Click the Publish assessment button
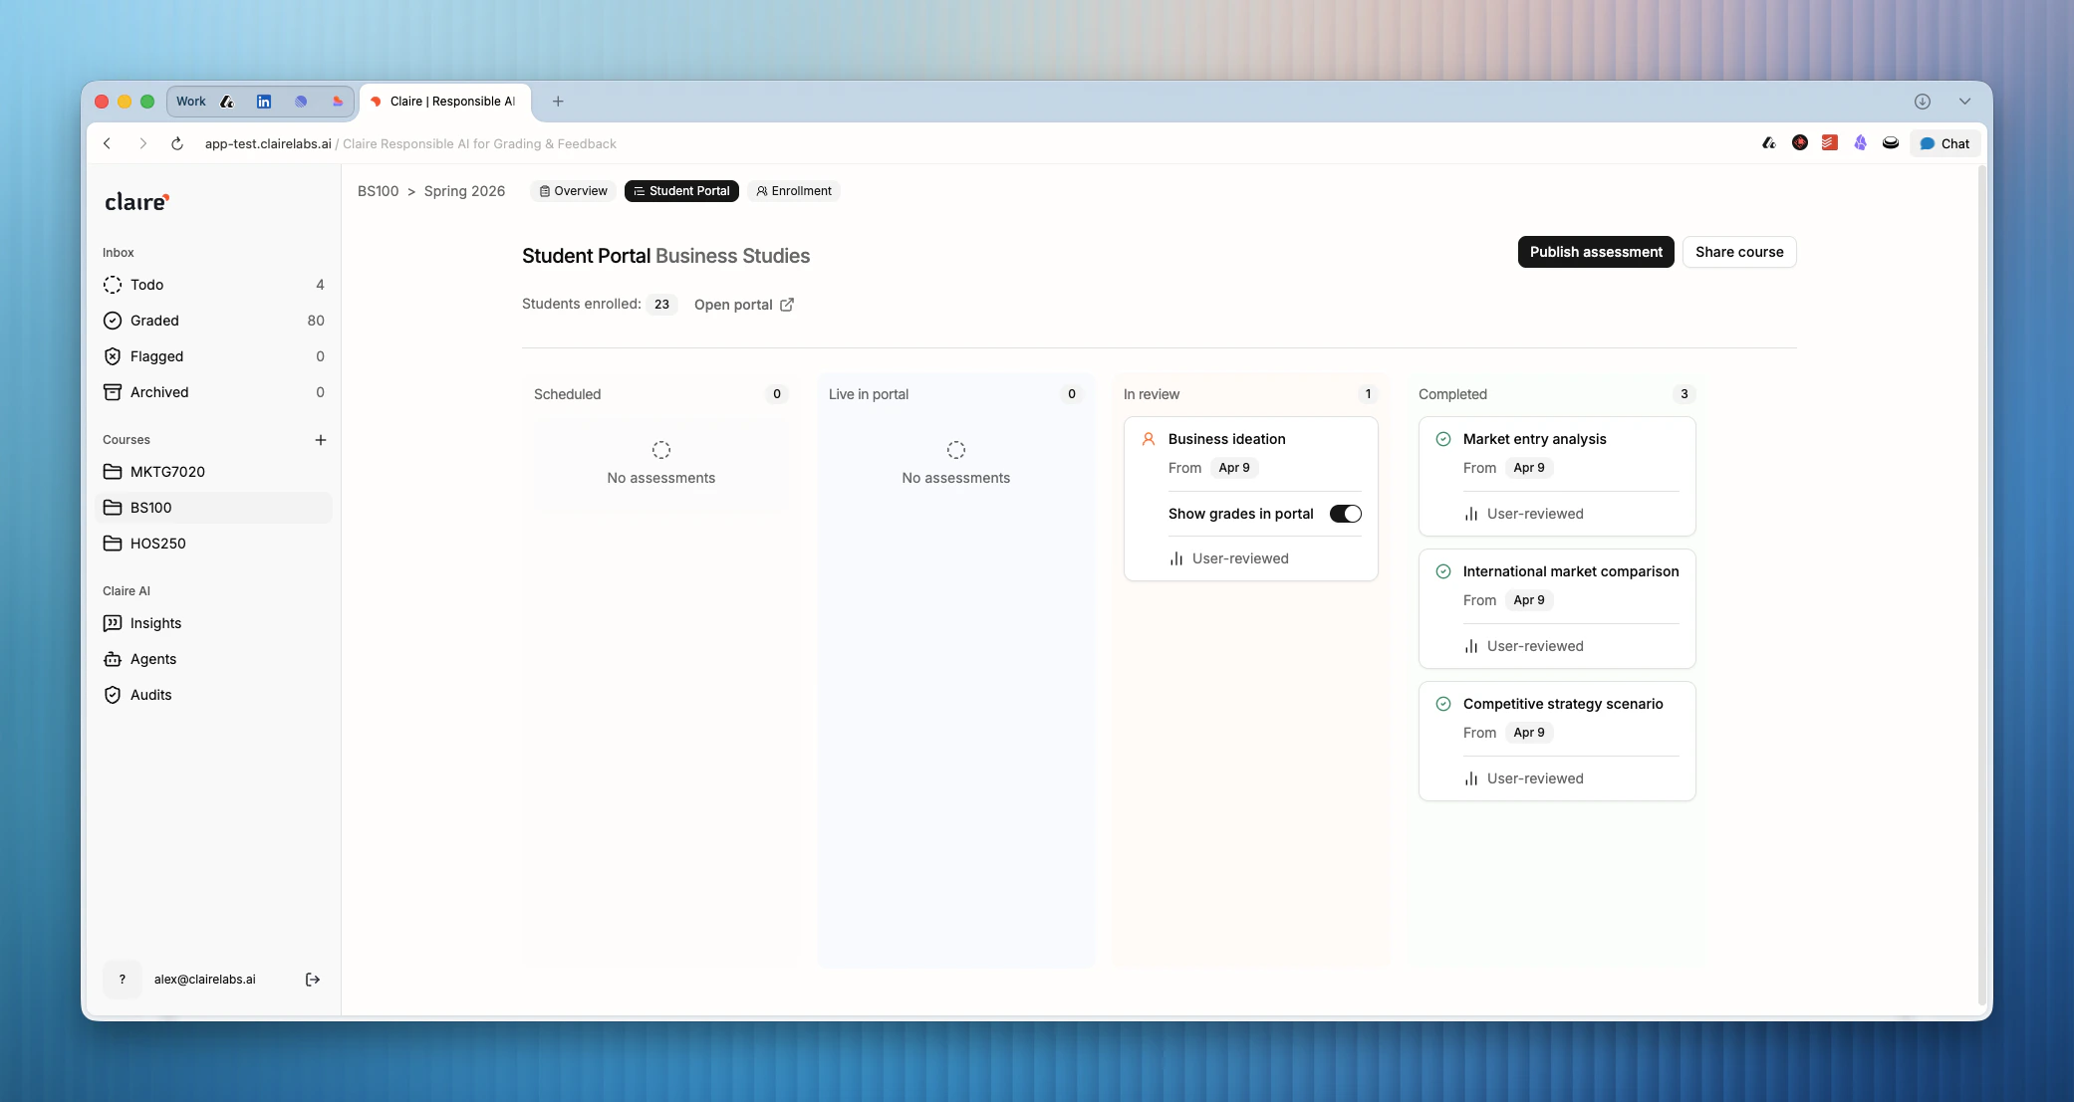2074x1102 pixels. click(x=1596, y=252)
